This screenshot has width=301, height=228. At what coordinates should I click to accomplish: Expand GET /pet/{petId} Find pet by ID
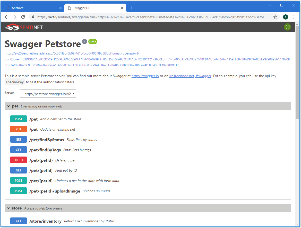point(148,170)
